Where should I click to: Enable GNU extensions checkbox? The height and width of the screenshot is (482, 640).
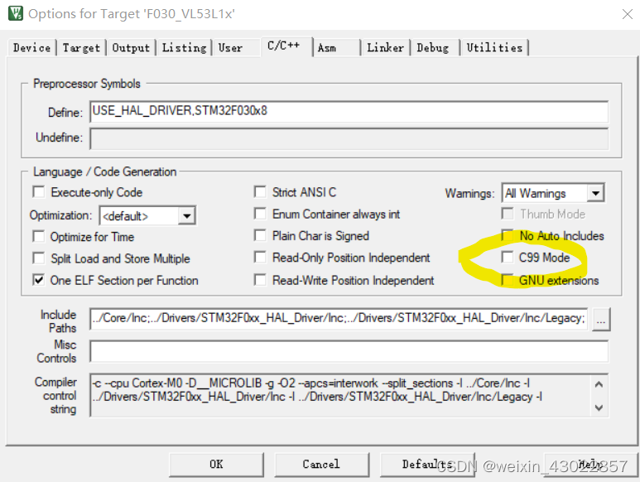point(508,280)
